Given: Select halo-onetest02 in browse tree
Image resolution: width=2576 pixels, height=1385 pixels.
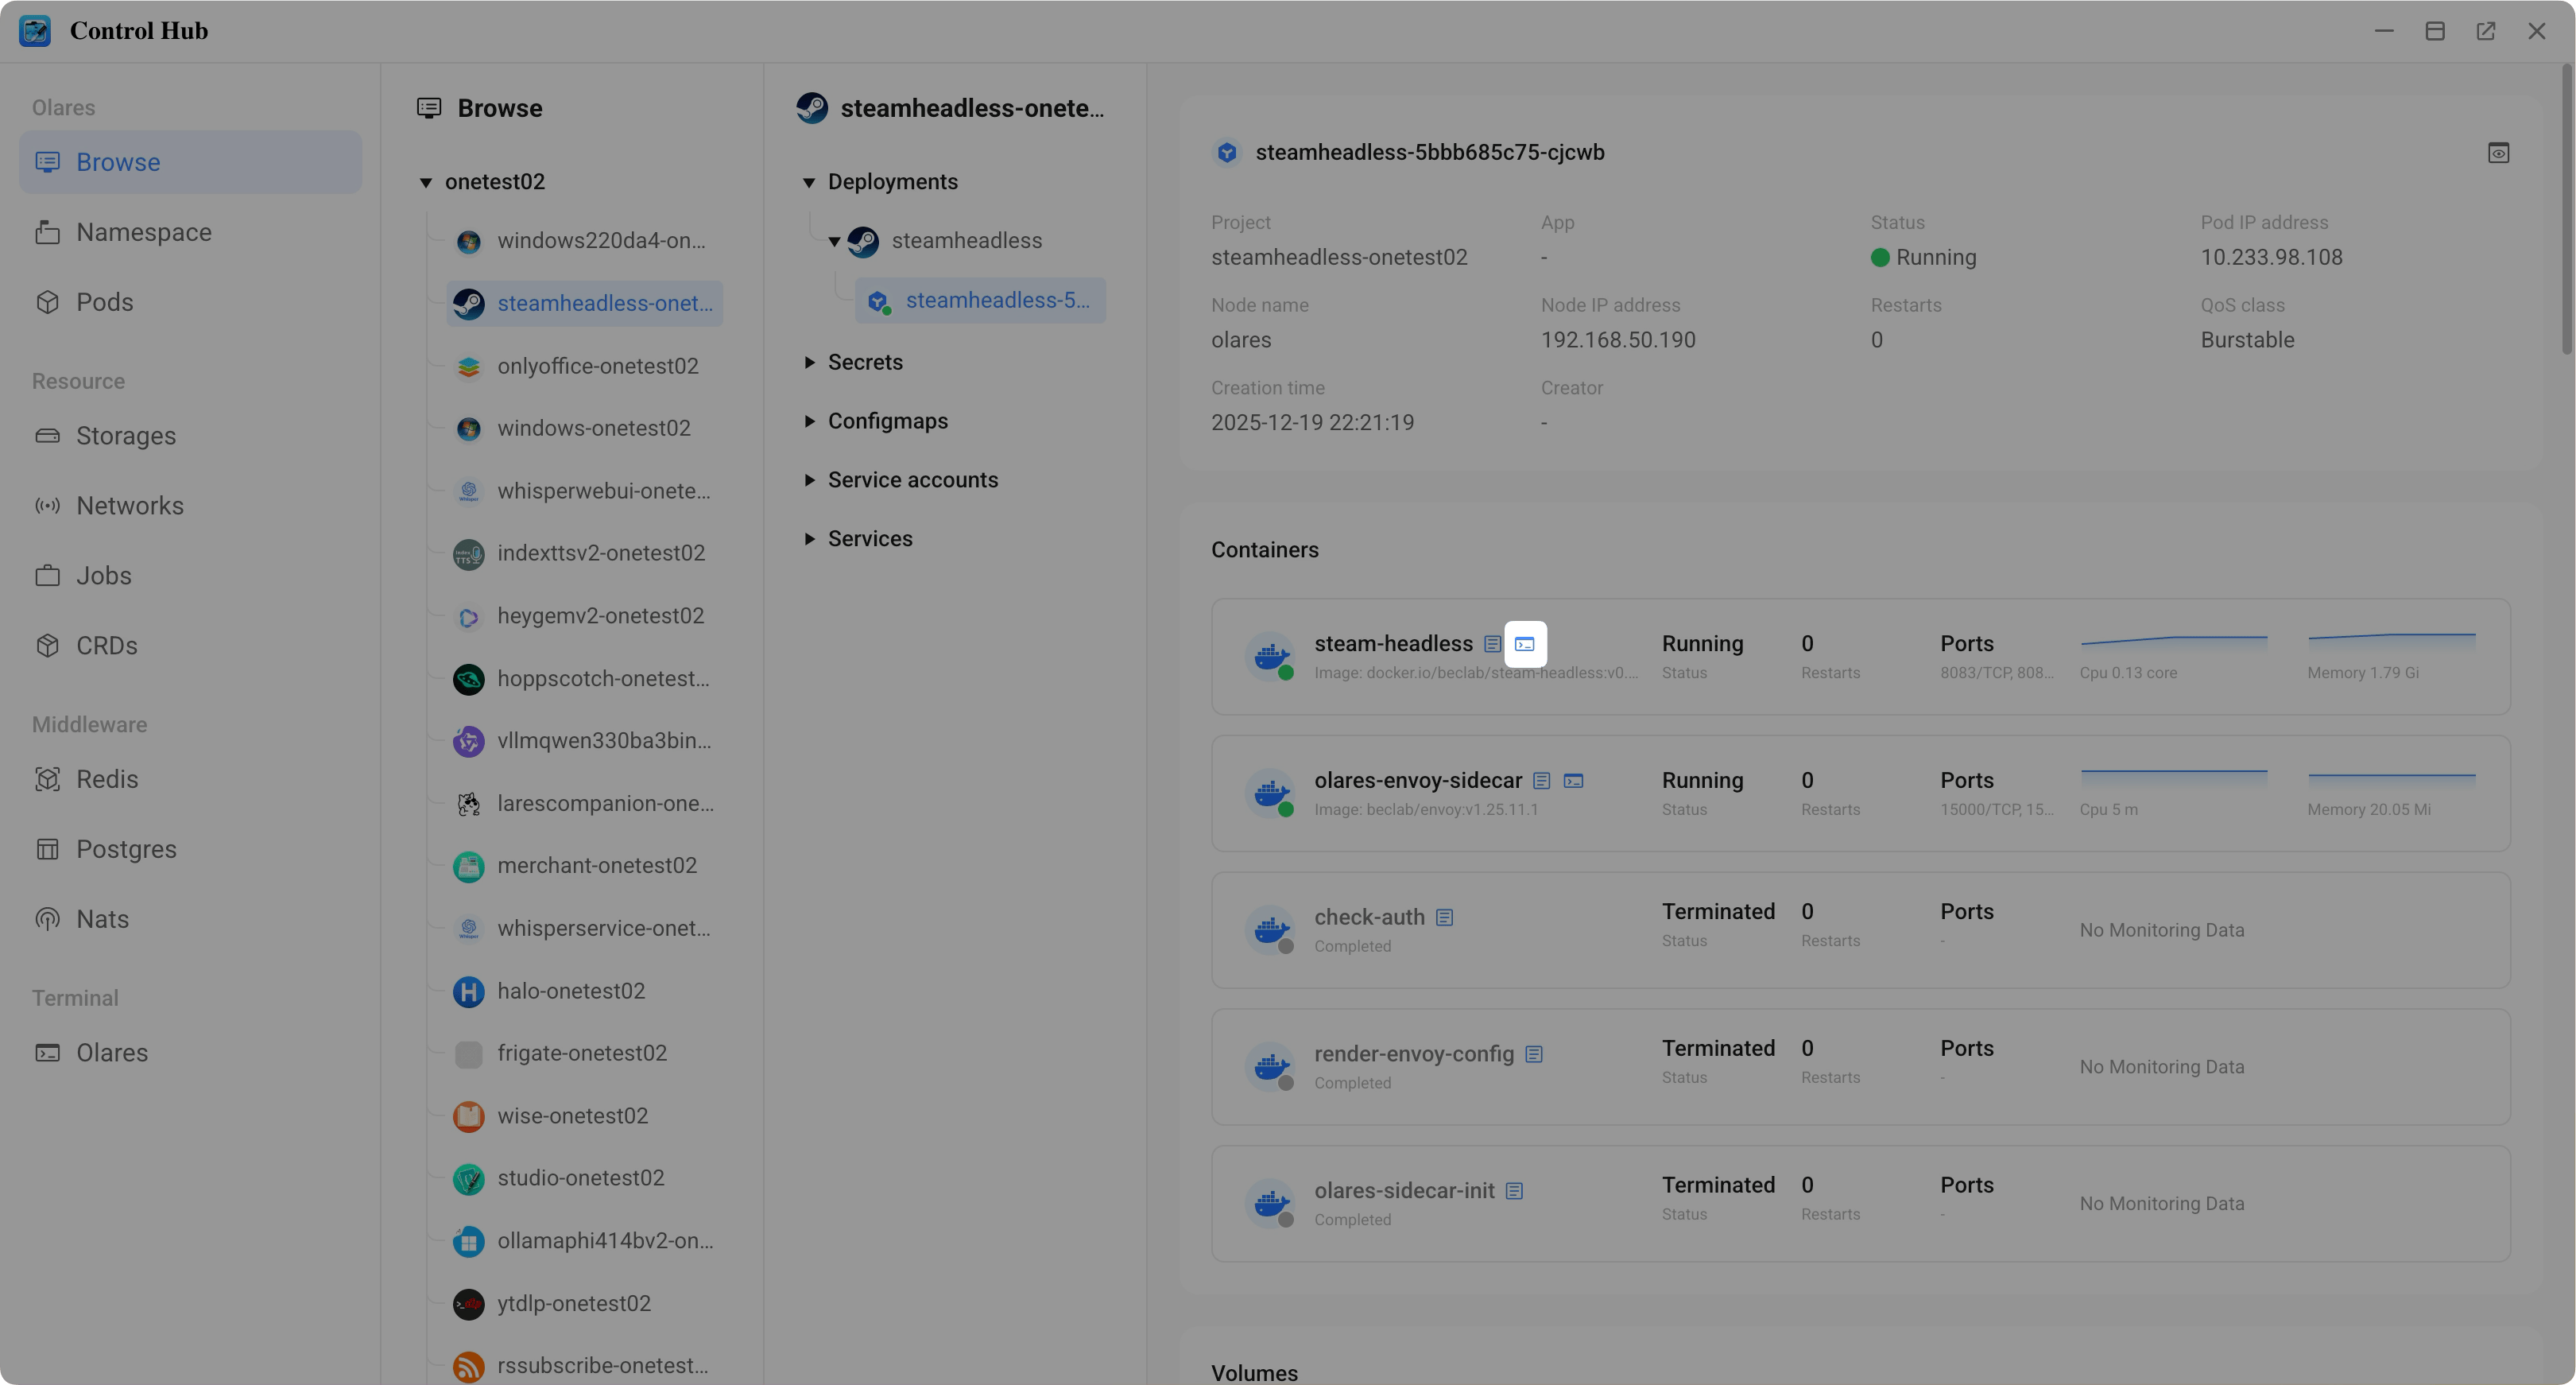Looking at the screenshot, I should [570, 991].
